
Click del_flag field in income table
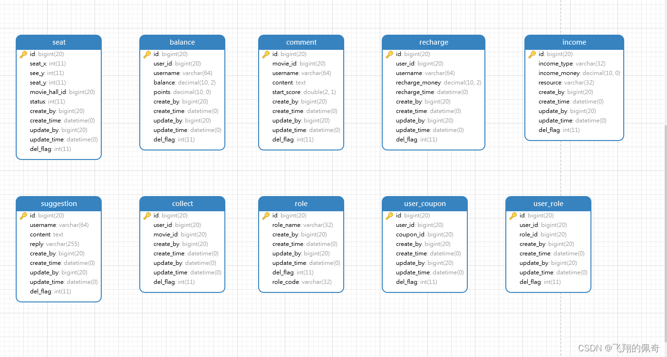click(559, 130)
